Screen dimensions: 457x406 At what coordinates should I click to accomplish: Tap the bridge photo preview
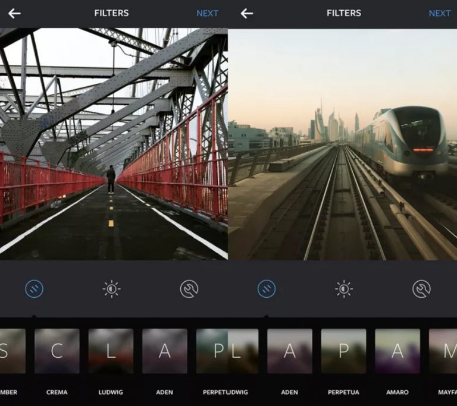pos(114,144)
